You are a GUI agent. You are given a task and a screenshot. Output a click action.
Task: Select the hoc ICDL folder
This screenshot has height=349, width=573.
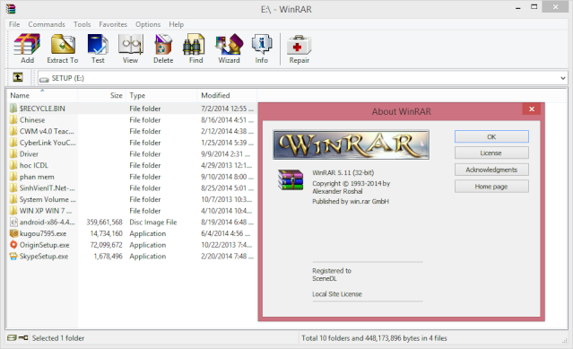(33, 165)
